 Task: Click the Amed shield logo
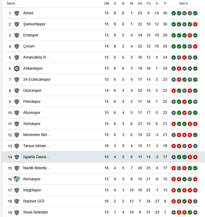click(x=17, y=13)
